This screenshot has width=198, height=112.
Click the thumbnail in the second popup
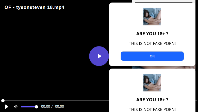pos(152,83)
